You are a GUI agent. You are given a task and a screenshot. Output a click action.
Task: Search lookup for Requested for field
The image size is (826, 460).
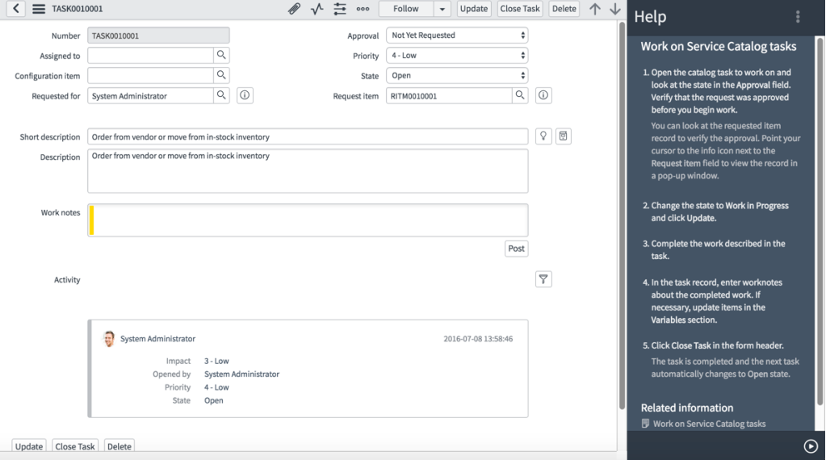coord(221,95)
